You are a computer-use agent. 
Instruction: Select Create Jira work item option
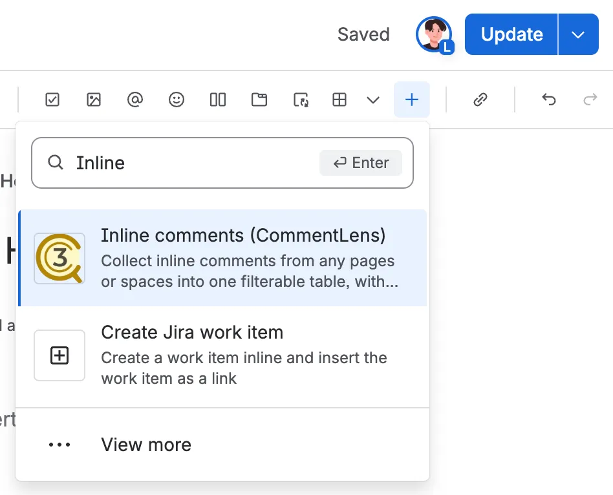222,355
